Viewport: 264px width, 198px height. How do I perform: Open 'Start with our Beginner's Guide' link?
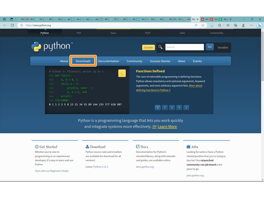point(52,171)
